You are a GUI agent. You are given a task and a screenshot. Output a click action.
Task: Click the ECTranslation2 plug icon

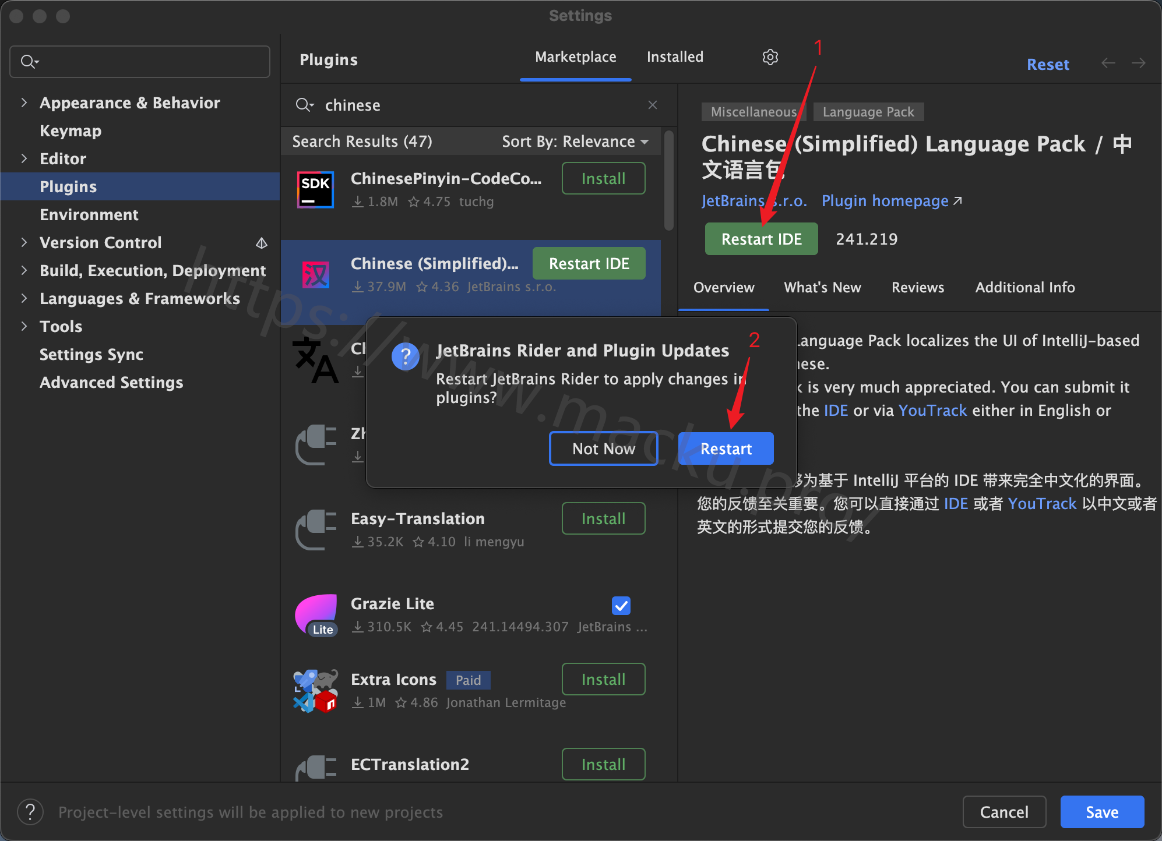(x=315, y=768)
